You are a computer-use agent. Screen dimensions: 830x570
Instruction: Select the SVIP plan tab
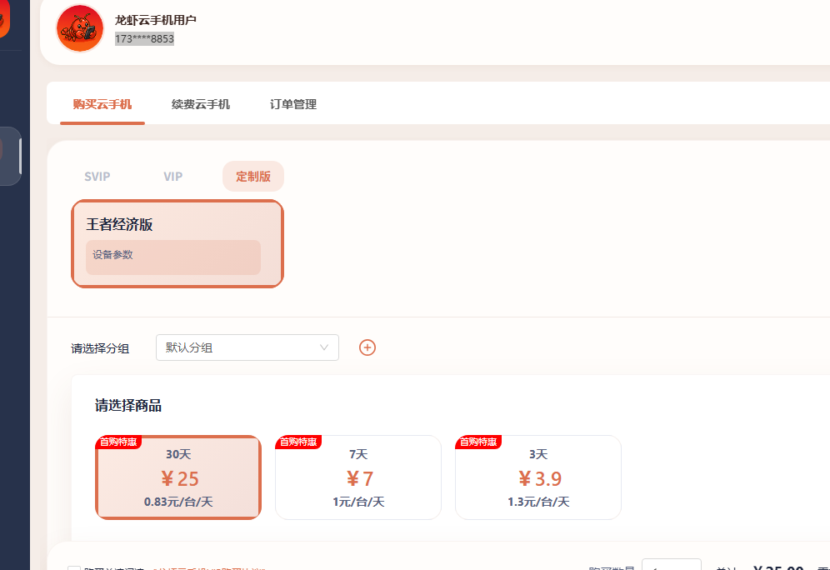coord(97,176)
